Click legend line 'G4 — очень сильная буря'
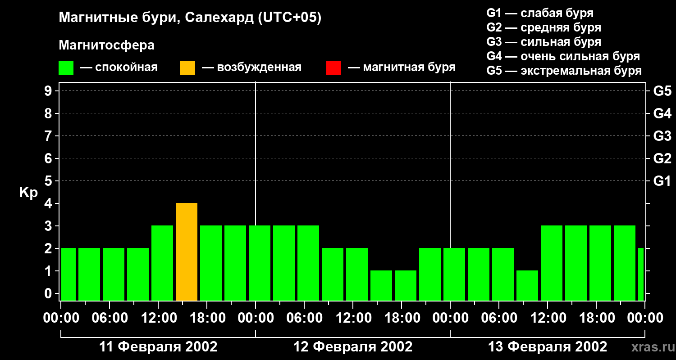The width and height of the screenshot is (676, 360). (x=563, y=56)
